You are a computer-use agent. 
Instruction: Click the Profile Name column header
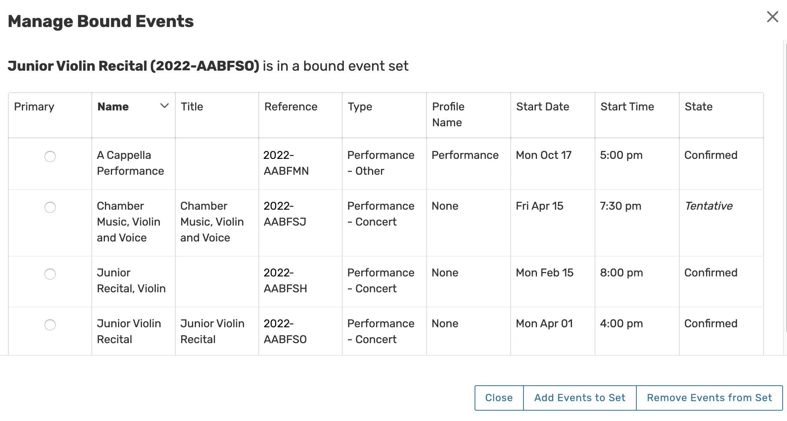point(448,114)
